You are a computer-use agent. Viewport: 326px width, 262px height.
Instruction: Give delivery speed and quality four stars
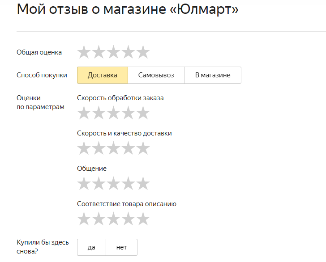128,148
